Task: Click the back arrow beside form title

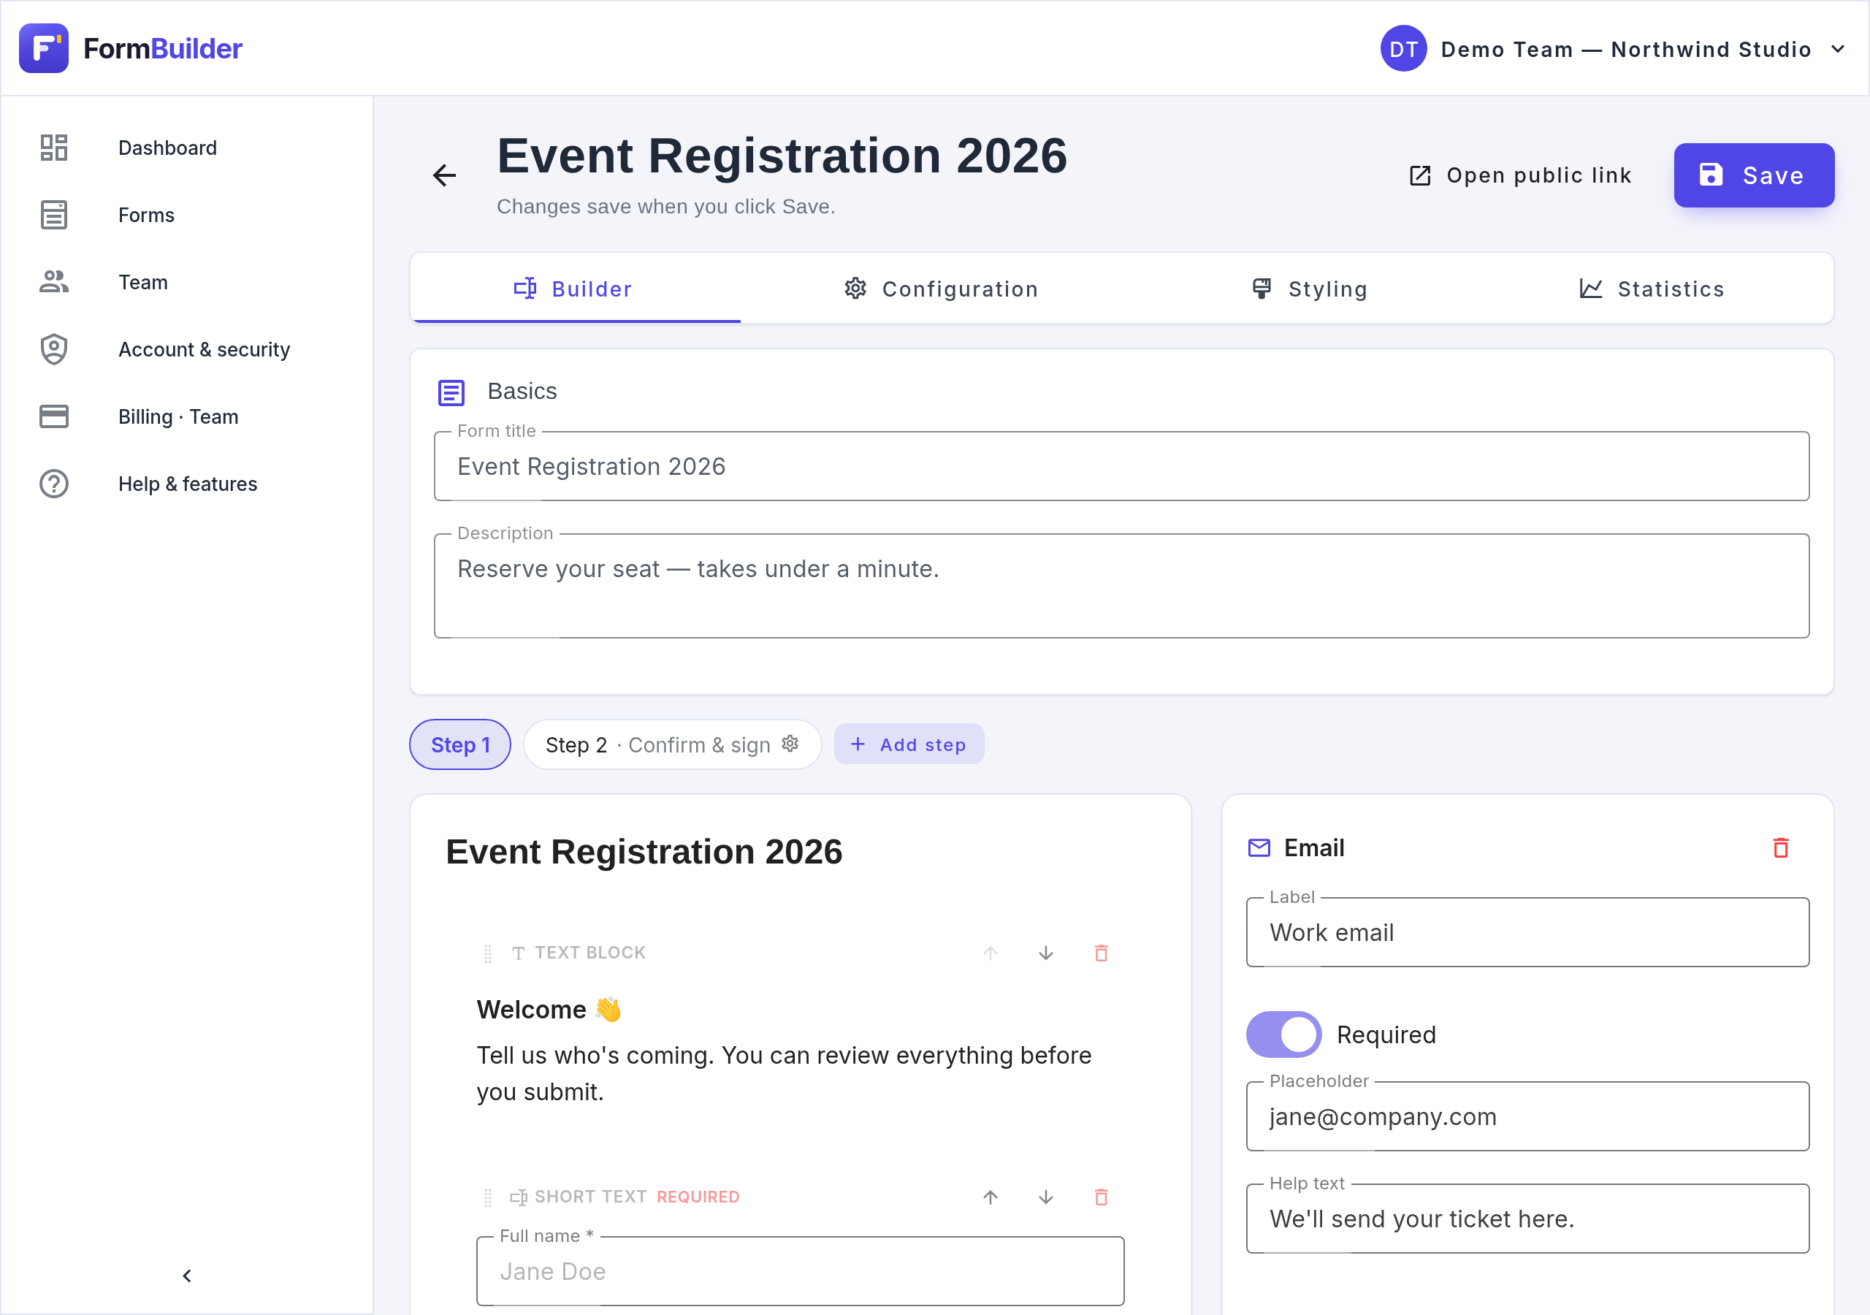Action: pos(444,175)
